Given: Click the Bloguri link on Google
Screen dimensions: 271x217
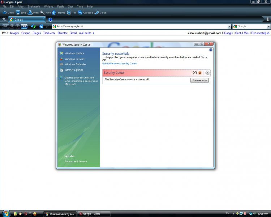Looking at the screenshot, I should (x=37, y=33).
